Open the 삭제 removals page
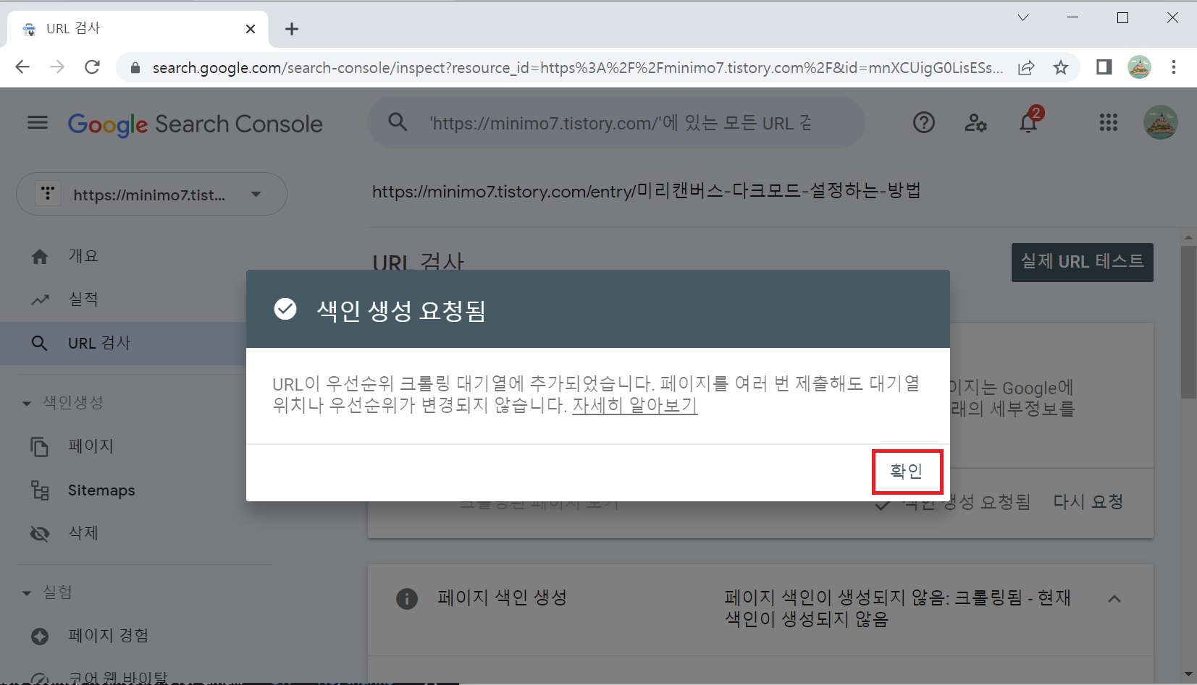The width and height of the screenshot is (1197, 685). (x=83, y=533)
